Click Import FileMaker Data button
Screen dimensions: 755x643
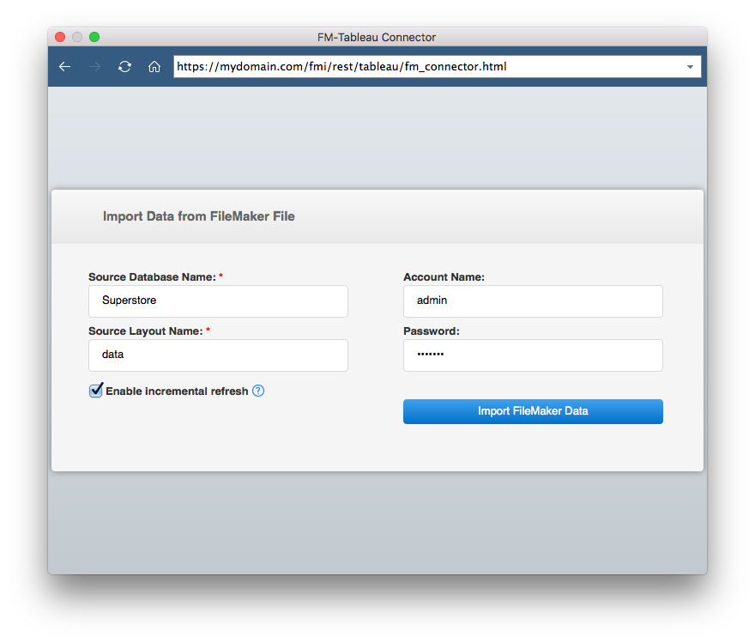[533, 411]
